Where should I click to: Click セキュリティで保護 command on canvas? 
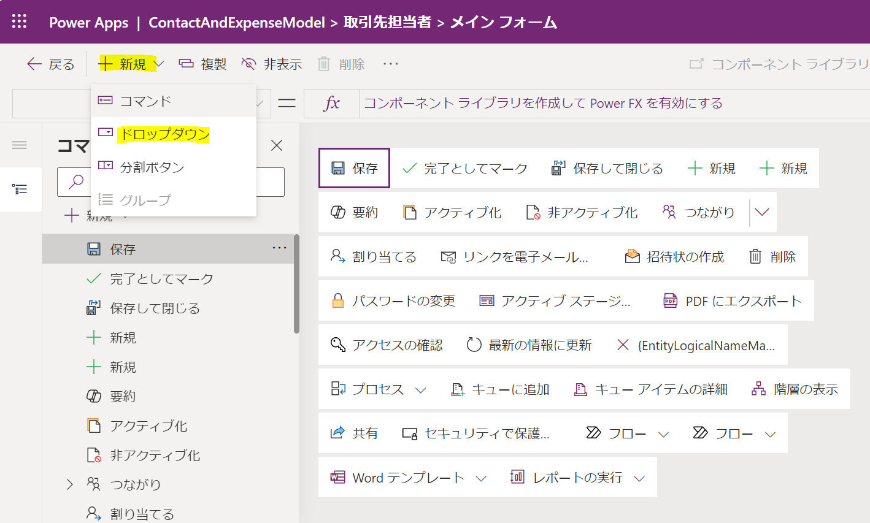tap(476, 433)
